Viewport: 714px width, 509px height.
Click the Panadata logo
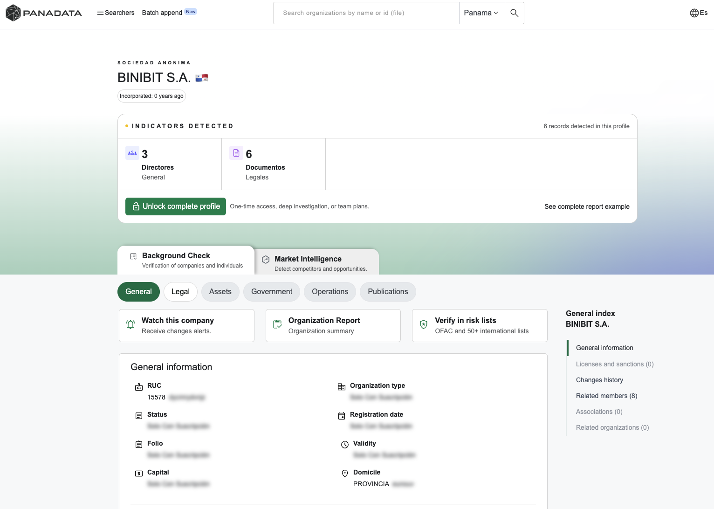point(44,13)
